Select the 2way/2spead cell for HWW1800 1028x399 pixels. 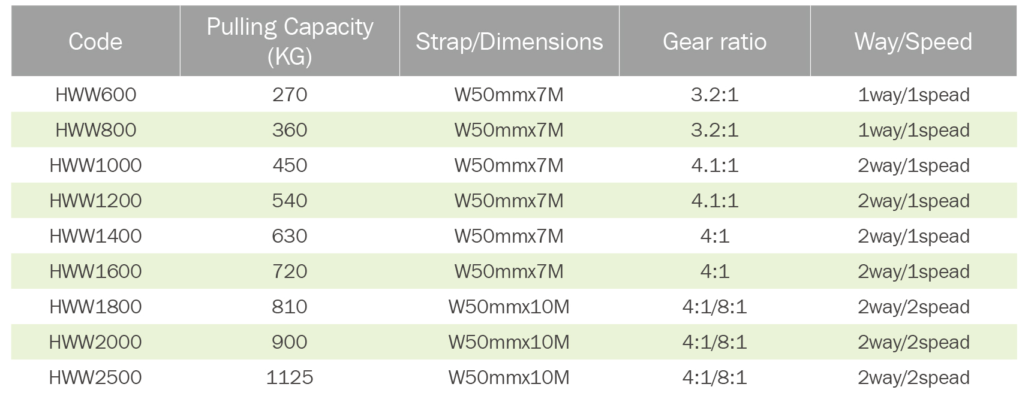pos(913,307)
